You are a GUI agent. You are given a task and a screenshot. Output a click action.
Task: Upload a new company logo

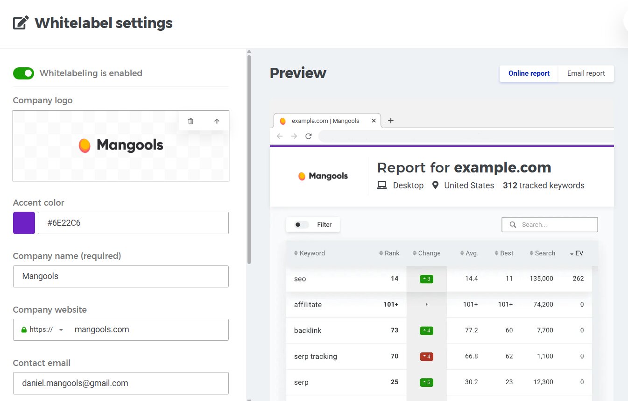coord(217,121)
